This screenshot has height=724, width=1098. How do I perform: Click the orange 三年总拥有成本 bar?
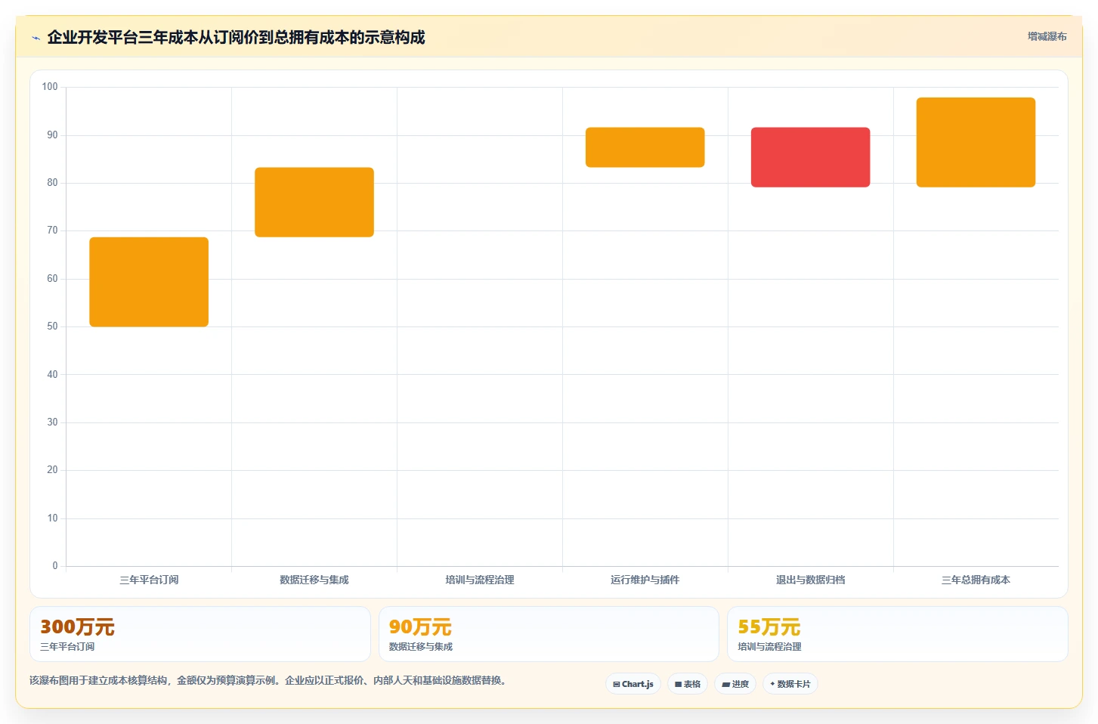976,142
